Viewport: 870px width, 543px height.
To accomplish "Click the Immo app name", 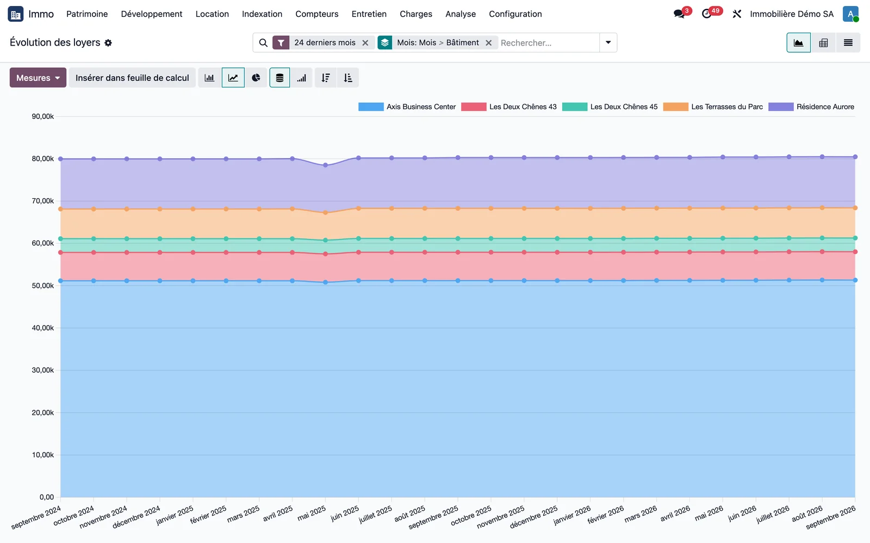I will pyautogui.click(x=41, y=14).
